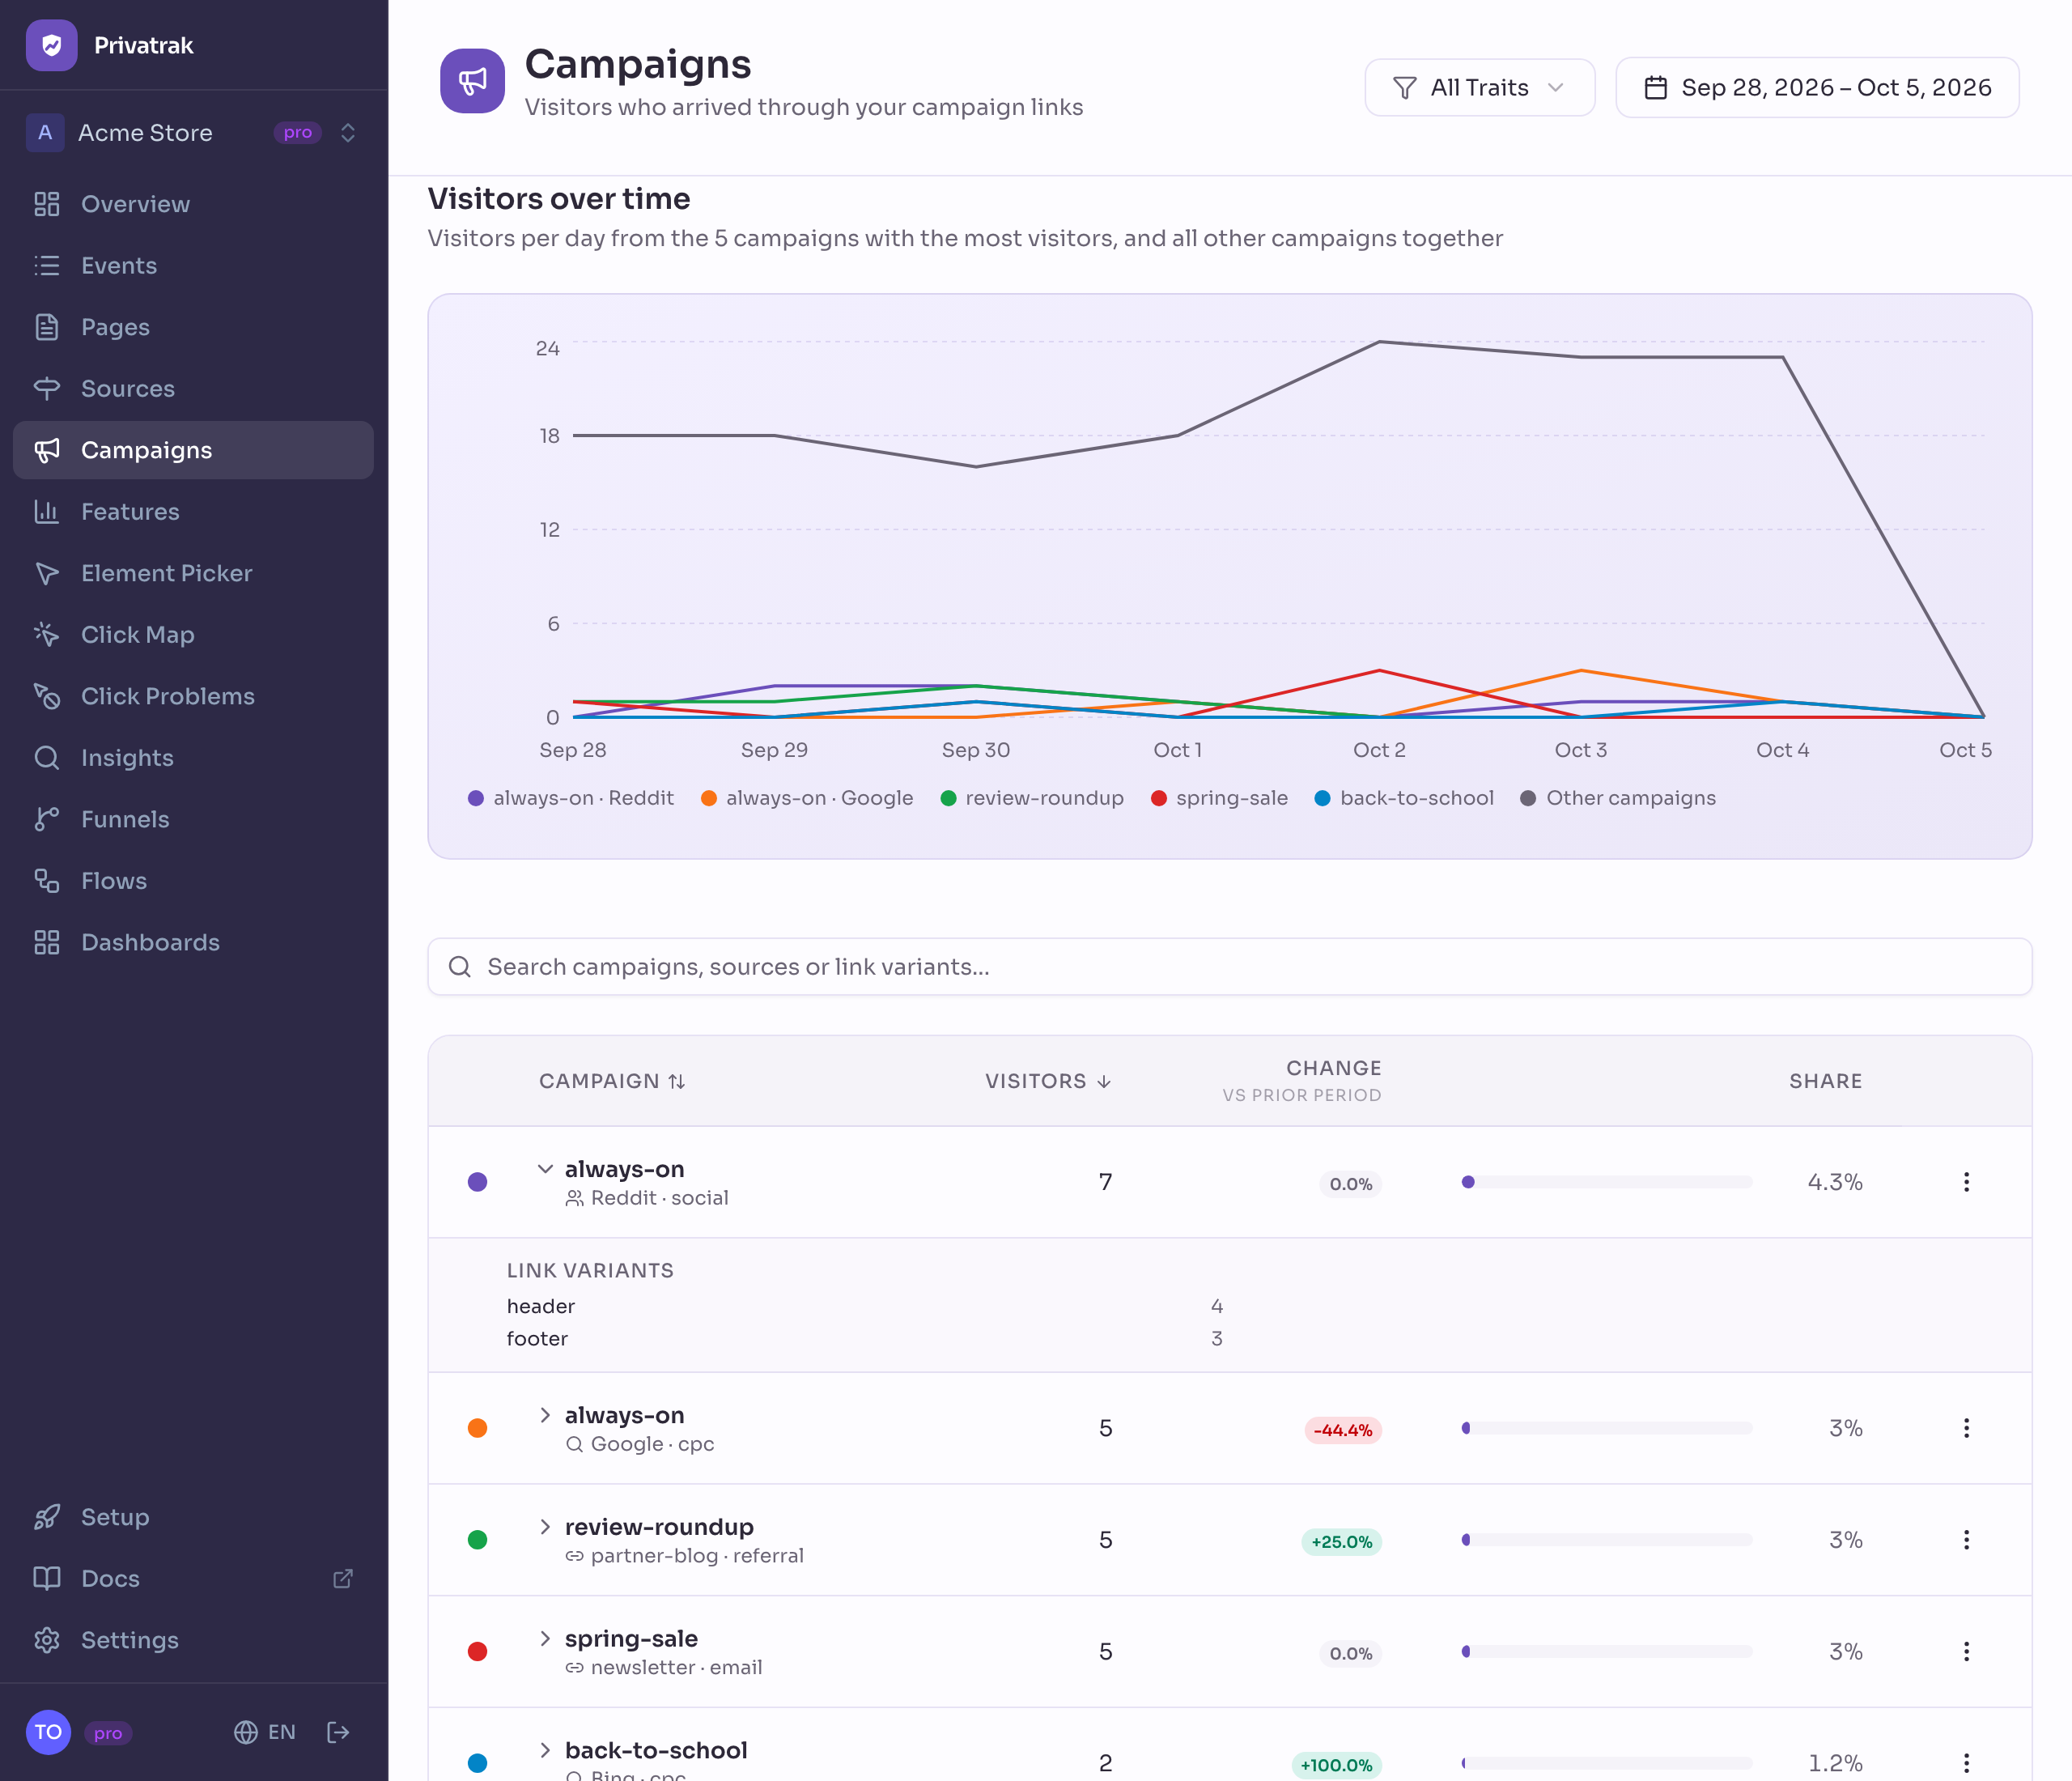This screenshot has height=1781, width=2072.
Task: Open the options menu for review-roundup row
Action: coord(1966,1540)
